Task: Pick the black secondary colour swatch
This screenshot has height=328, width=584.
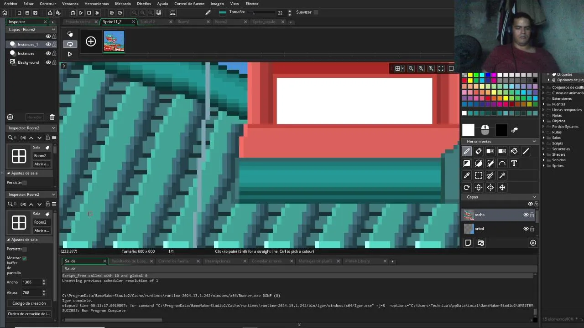Action: [x=501, y=130]
